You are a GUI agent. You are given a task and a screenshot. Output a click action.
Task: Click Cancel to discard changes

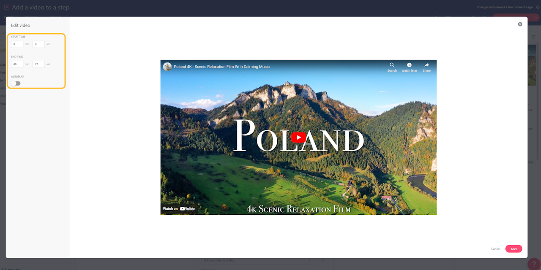(495, 248)
